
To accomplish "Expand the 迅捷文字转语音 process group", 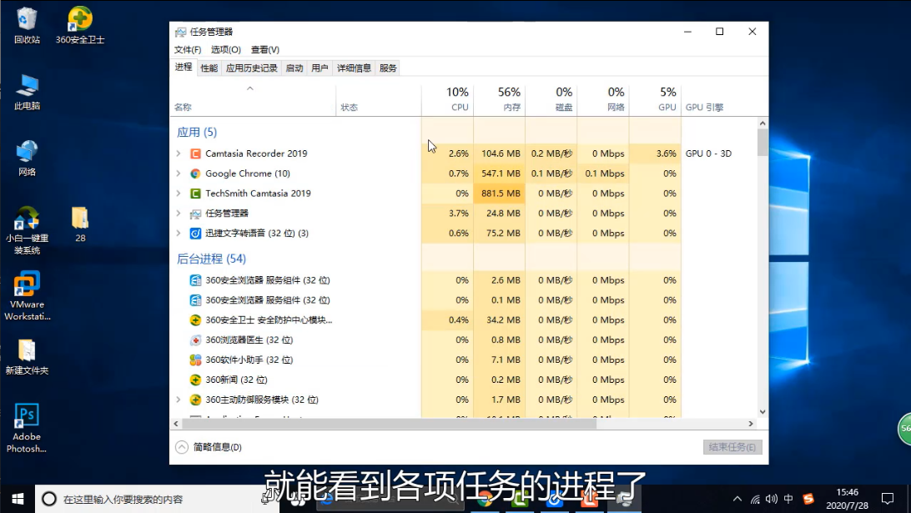I will coord(179,234).
